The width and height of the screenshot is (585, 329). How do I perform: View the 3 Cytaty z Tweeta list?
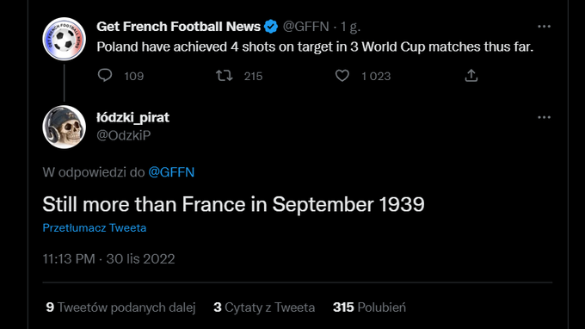pyautogui.click(x=264, y=307)
